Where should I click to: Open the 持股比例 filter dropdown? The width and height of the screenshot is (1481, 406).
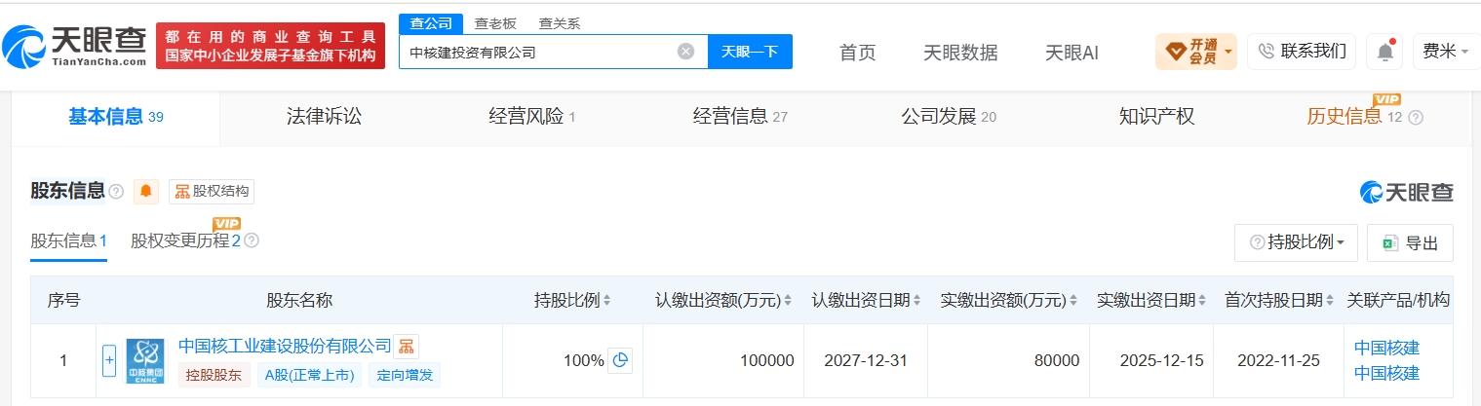(x=1296, y=242)
